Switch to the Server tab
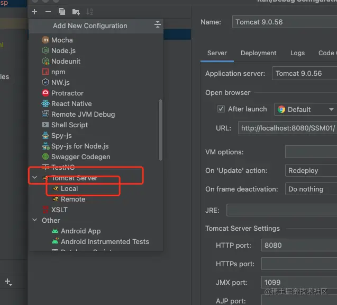 coord(217,53)
